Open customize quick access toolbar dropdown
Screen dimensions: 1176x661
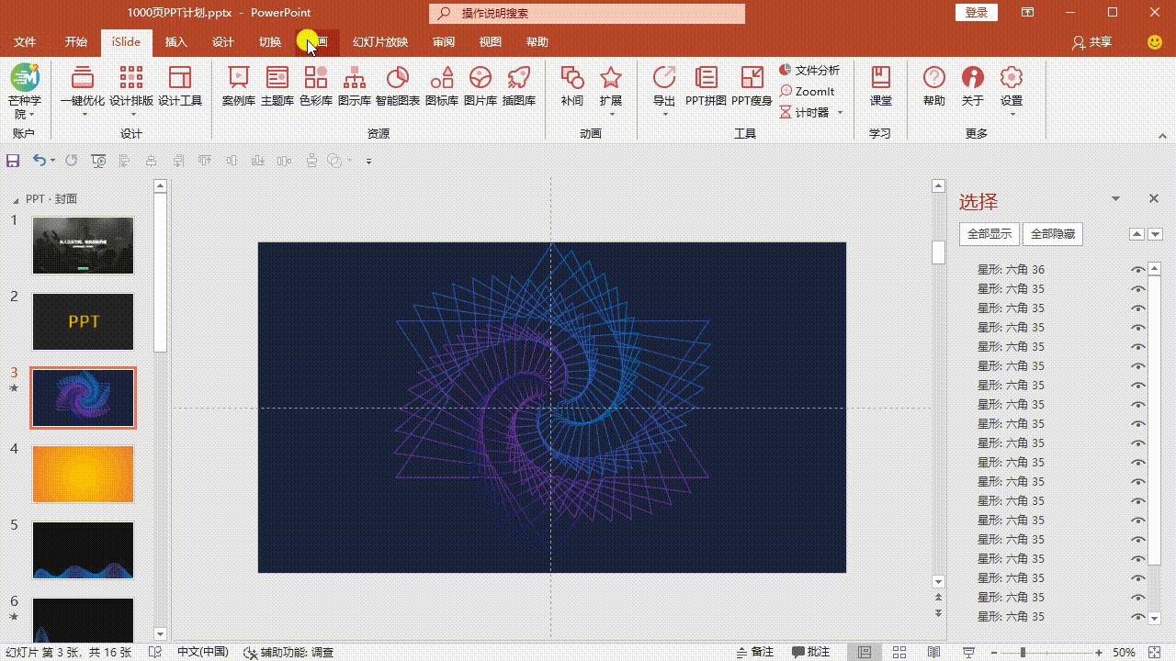(x=368, y=161)
